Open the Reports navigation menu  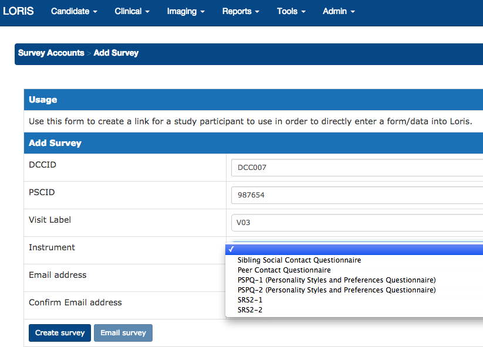tap(241, 11)
